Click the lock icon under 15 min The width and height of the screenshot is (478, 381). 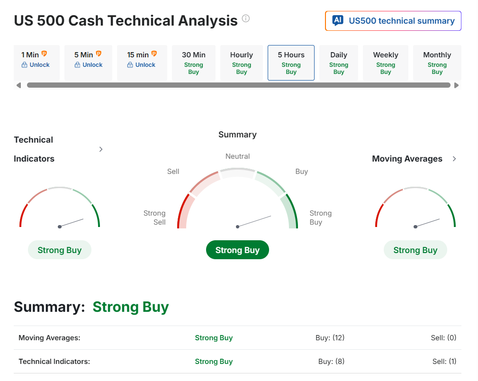coord(130,65)
